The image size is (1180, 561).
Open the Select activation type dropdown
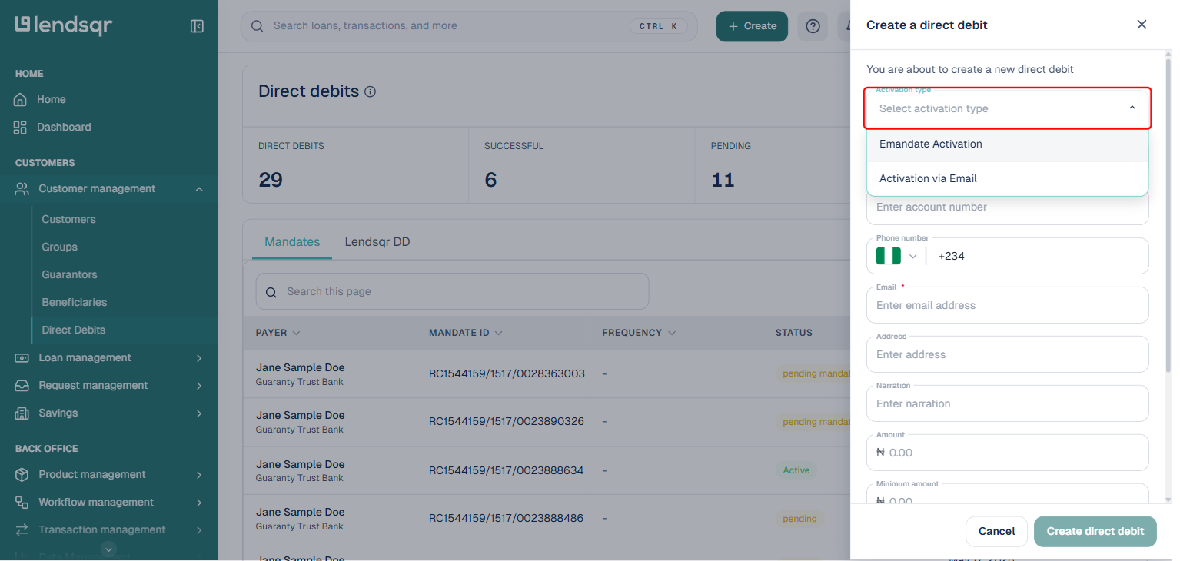click(x=1008, y=108)
